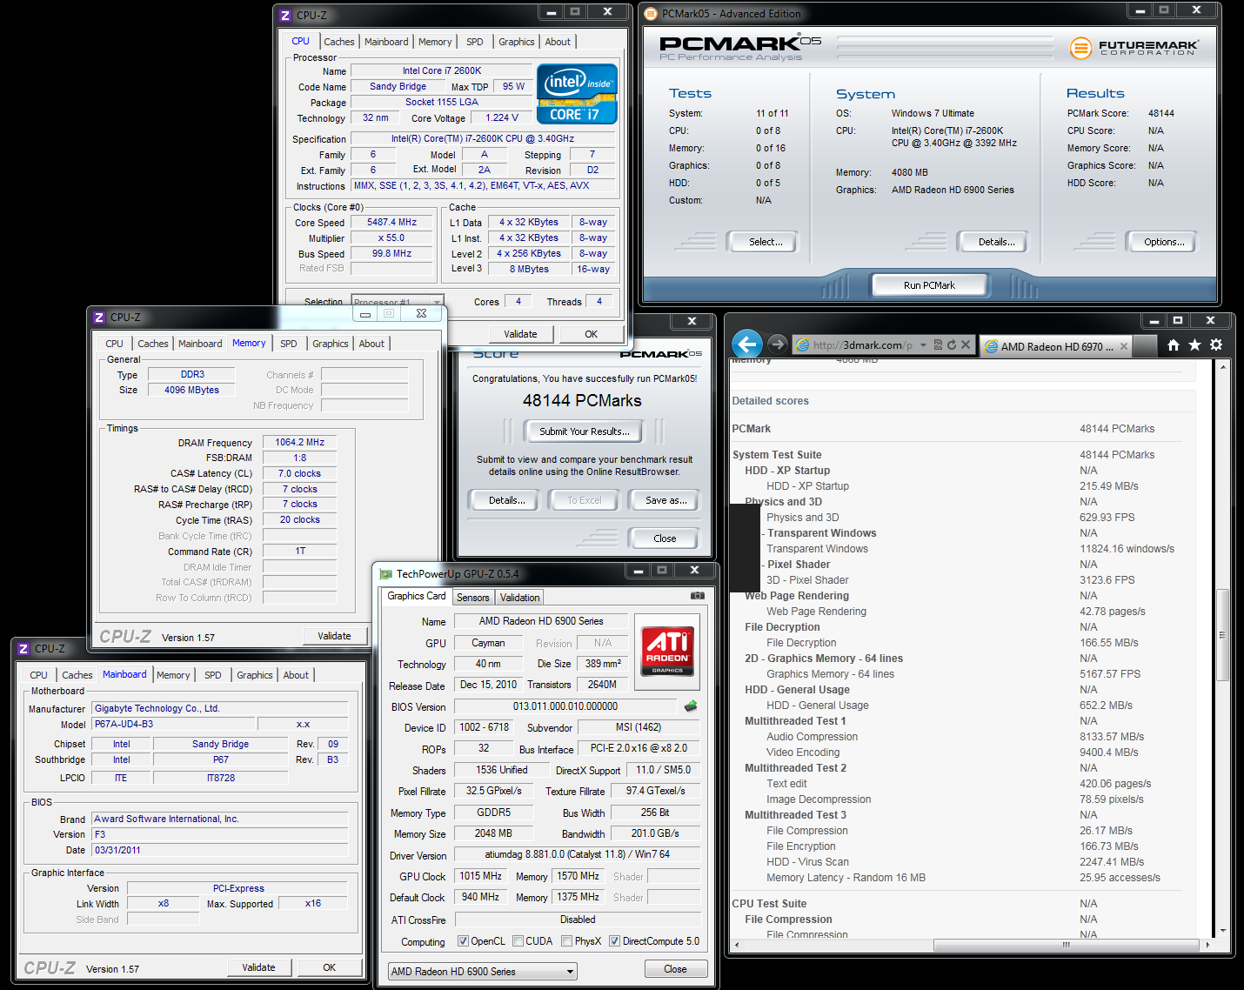Click Submit Your Results... button
This screenshot has height=990, width=1244.
pyautogui.click(x=585, y=431)
